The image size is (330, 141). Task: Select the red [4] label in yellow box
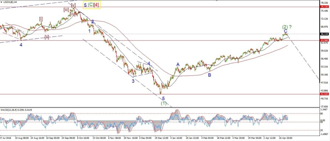pos(96,5)
